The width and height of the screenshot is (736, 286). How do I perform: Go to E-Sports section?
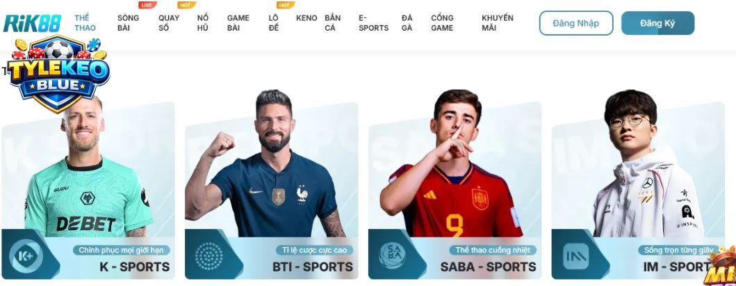click(374, 22)
